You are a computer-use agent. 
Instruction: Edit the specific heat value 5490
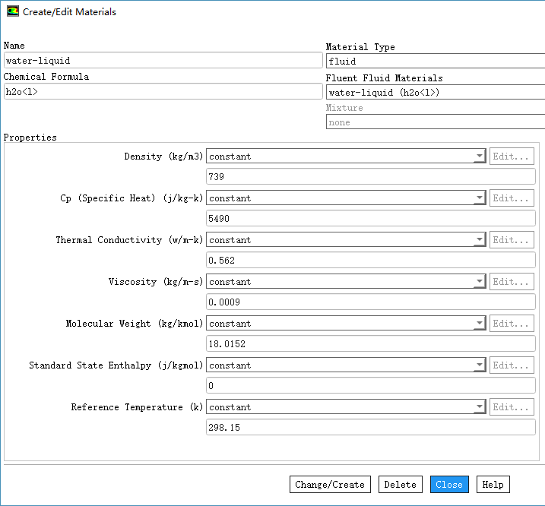tap(370, 219)
